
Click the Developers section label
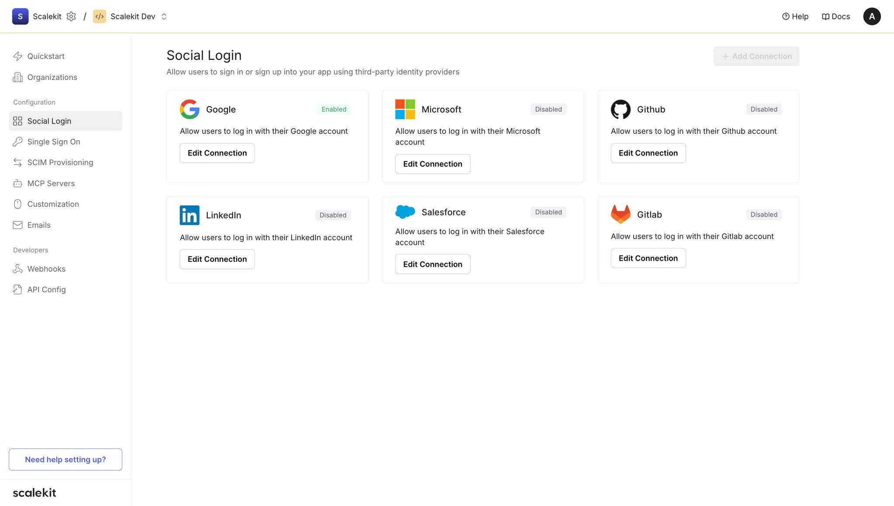pos(31,250)
